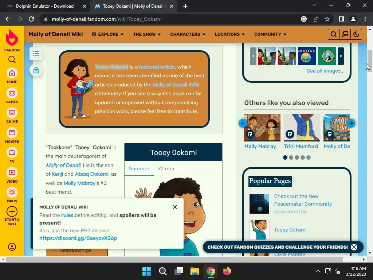The height and width of the screenshot is (280, 373).
Task: Open the Chrome profile icon
Action: [x=353, y=19]
